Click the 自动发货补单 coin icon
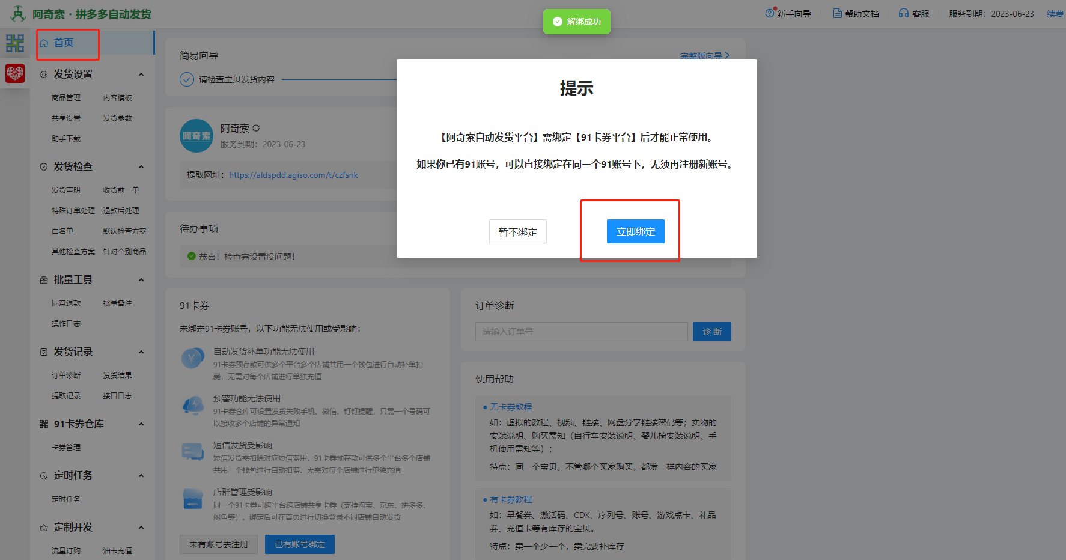 (x=193, y=359)
